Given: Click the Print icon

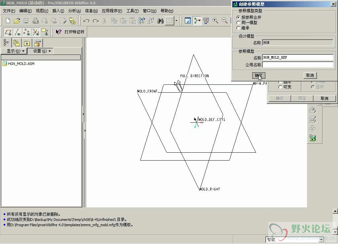Looking at the screenshot, I should pos(36,21).
